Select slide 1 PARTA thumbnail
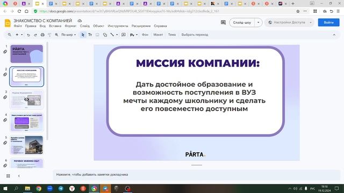Screen dimensions: 344x193 pos(26,54)
